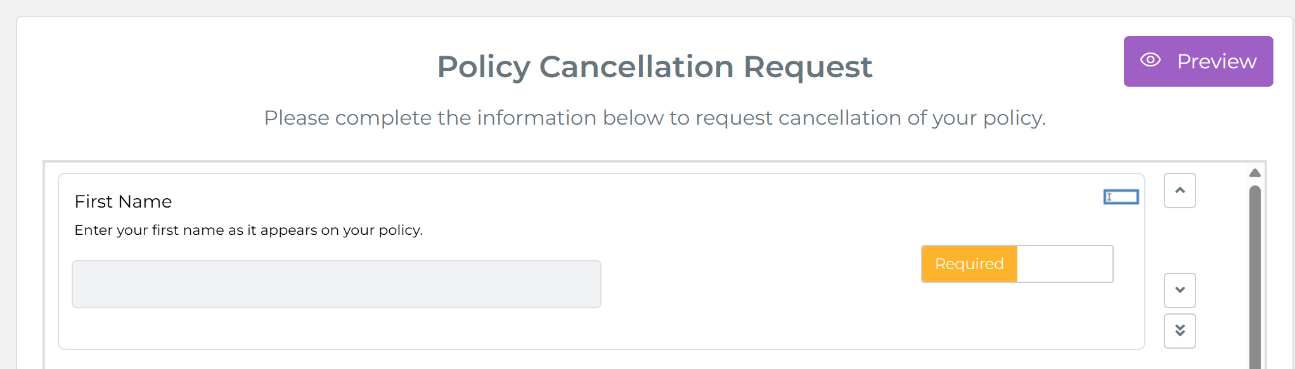
Task: Click the eye icon on the Preview button
Action: (x=1151, y=61)
